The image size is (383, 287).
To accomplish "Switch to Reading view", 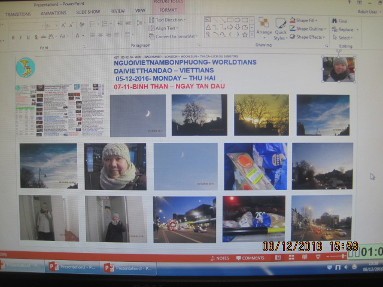I will click(x=305, y=257).
